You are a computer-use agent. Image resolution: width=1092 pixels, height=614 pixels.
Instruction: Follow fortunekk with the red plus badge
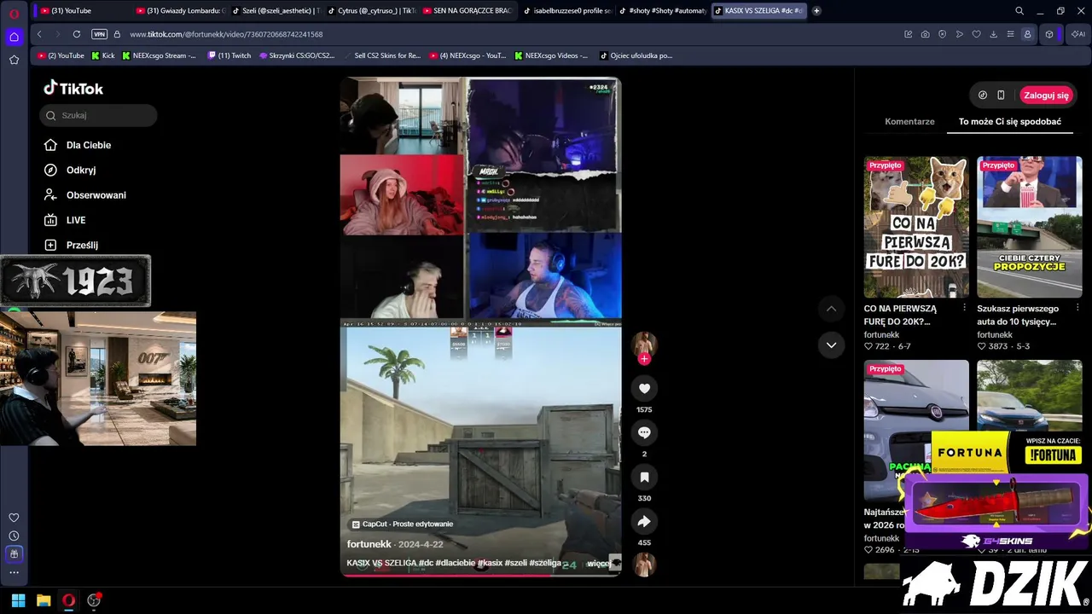pos(644,359)
